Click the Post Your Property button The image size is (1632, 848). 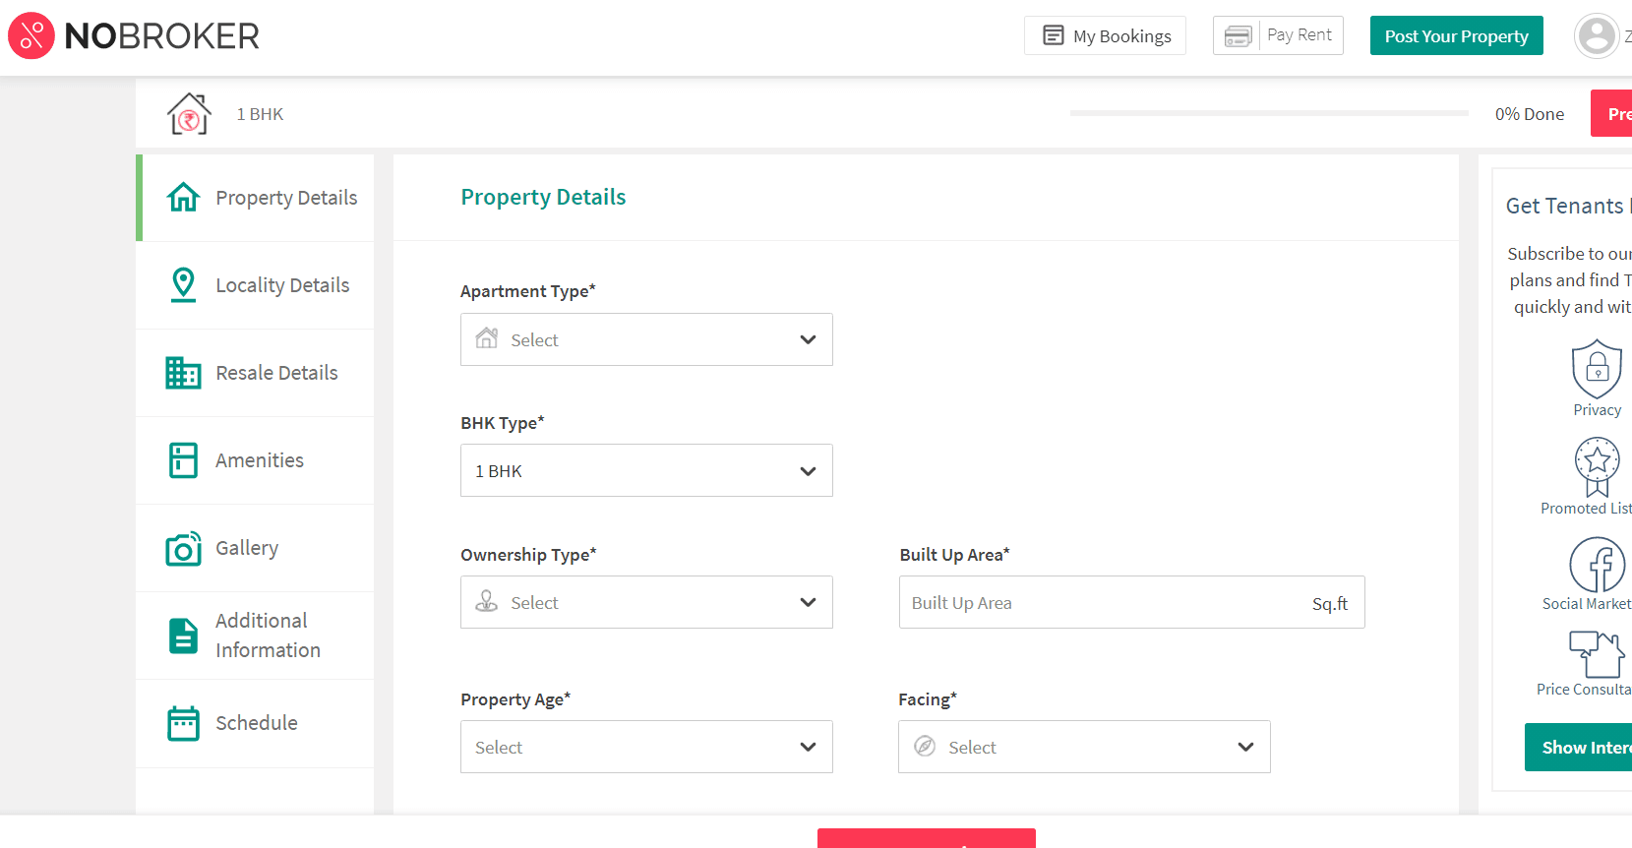coord(1456,36)
